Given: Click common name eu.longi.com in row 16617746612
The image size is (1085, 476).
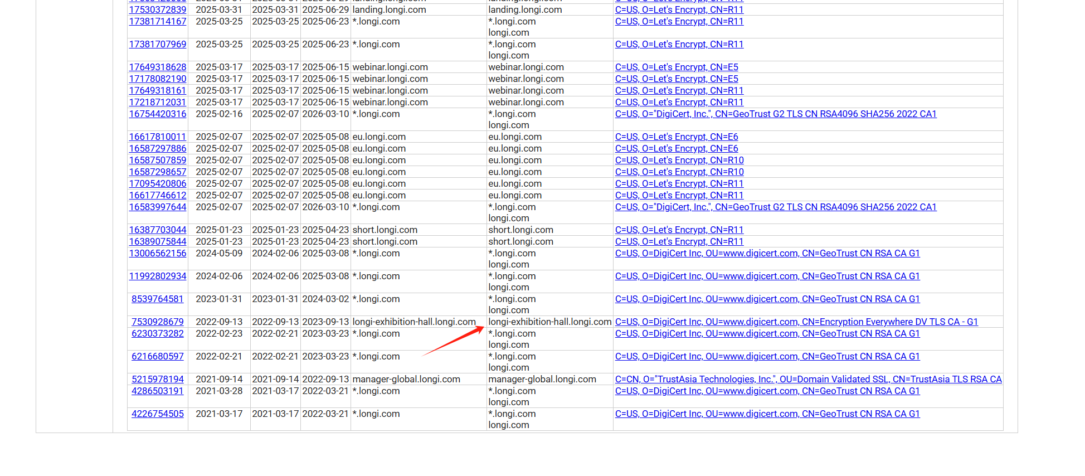Looking at the screenshot, I should [379, 195].
